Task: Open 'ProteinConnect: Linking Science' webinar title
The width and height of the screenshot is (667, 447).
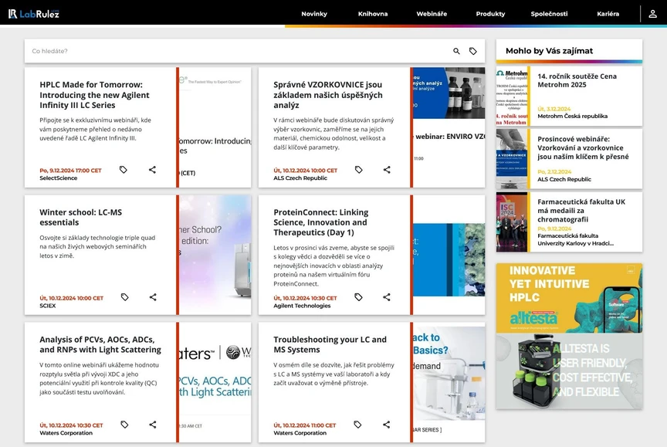Action: click(320, 222)
